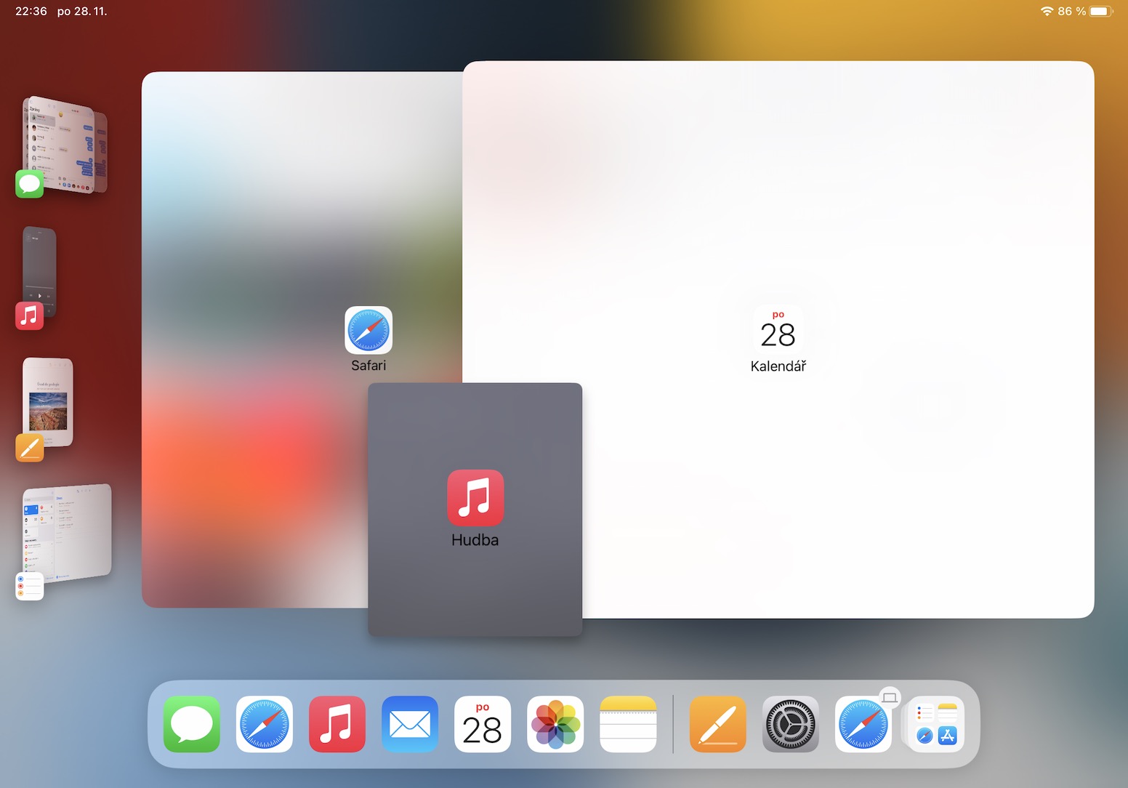Tap the battery icon in the status bar
The height and width of the screenshot is (788, 1128).
tap(1101, 11)
